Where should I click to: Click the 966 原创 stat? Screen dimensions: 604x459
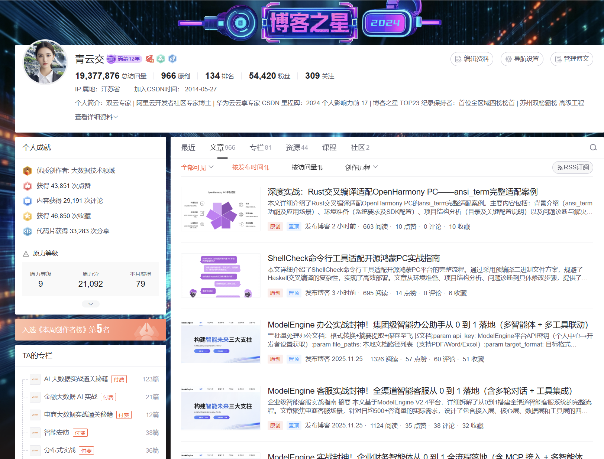point(175,76)
